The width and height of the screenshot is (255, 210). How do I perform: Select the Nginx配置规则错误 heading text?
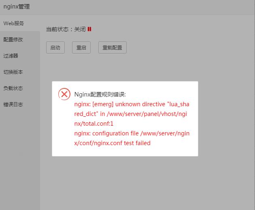(100, 94)
